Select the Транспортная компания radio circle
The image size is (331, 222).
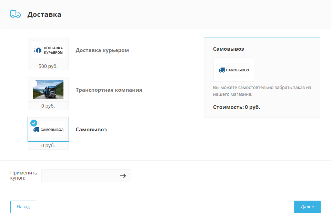coord(34,83)
